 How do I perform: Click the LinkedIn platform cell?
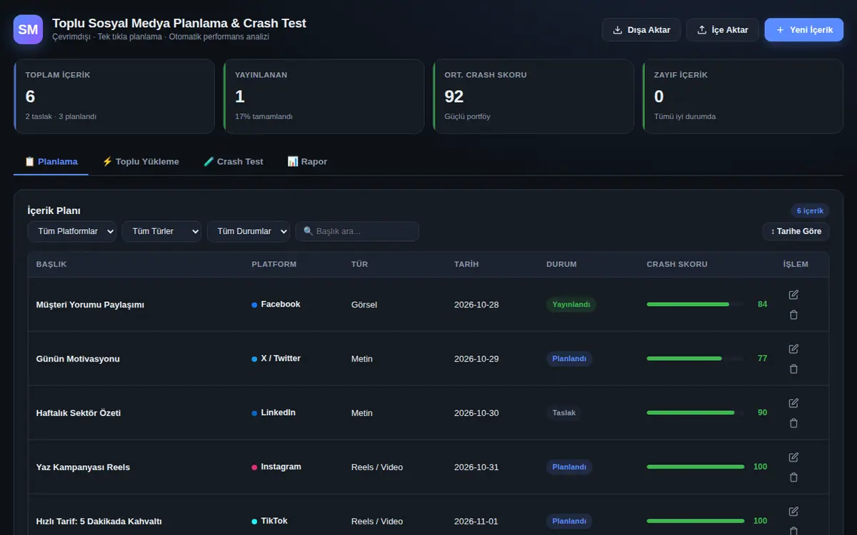(274, 413)
